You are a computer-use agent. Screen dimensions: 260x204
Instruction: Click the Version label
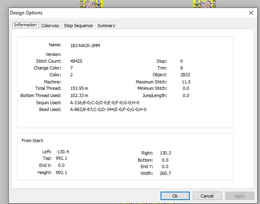[x=53, y=54]
